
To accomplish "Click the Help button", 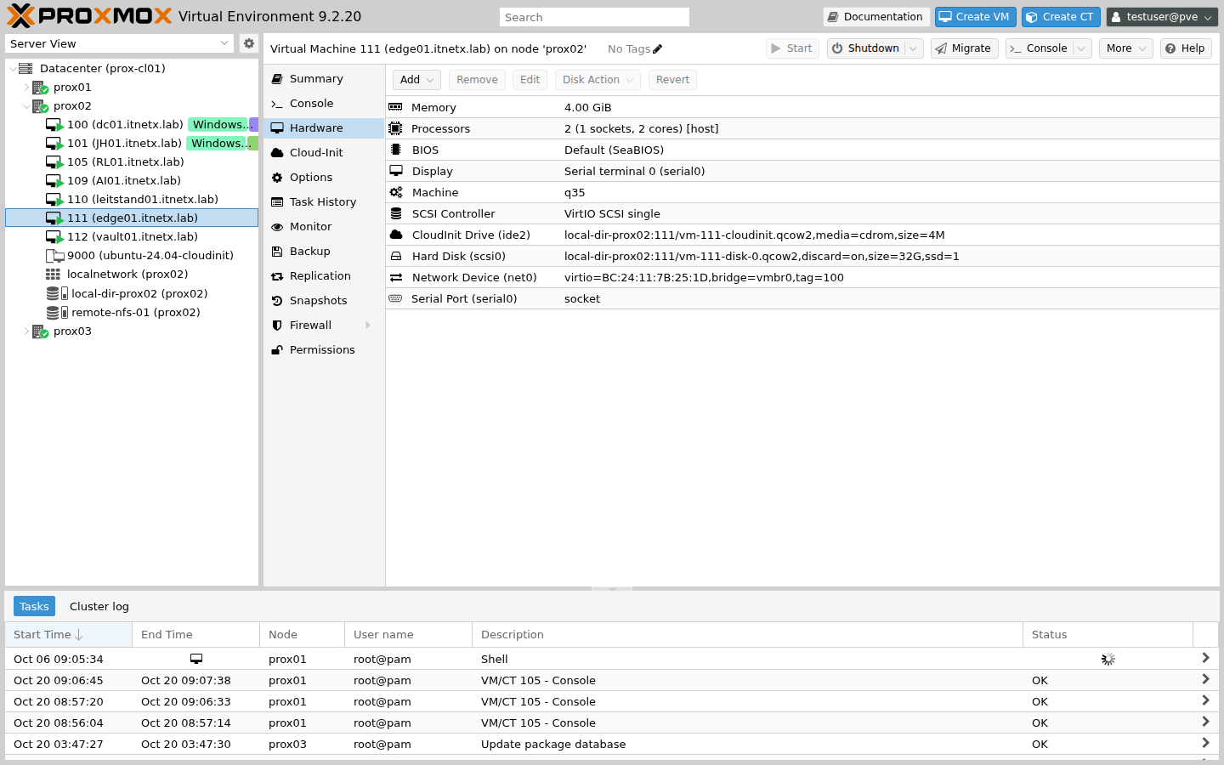I will [1185, 48].
